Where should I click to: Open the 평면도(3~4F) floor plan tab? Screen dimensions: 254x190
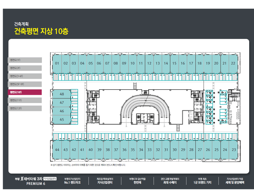25,76
